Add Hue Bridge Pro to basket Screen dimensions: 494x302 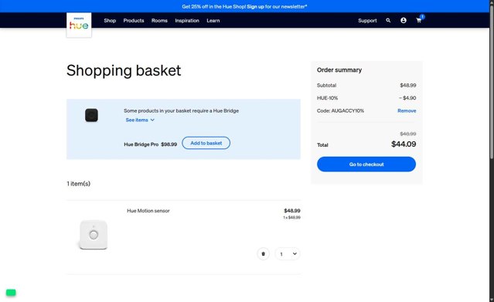pos(206,143)
